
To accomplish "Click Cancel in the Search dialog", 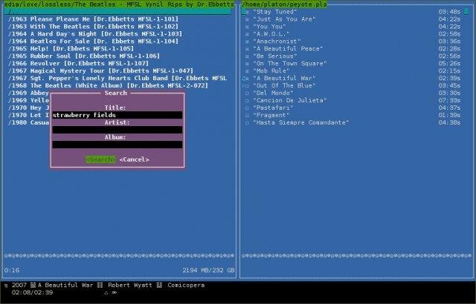I will (134, 159).
